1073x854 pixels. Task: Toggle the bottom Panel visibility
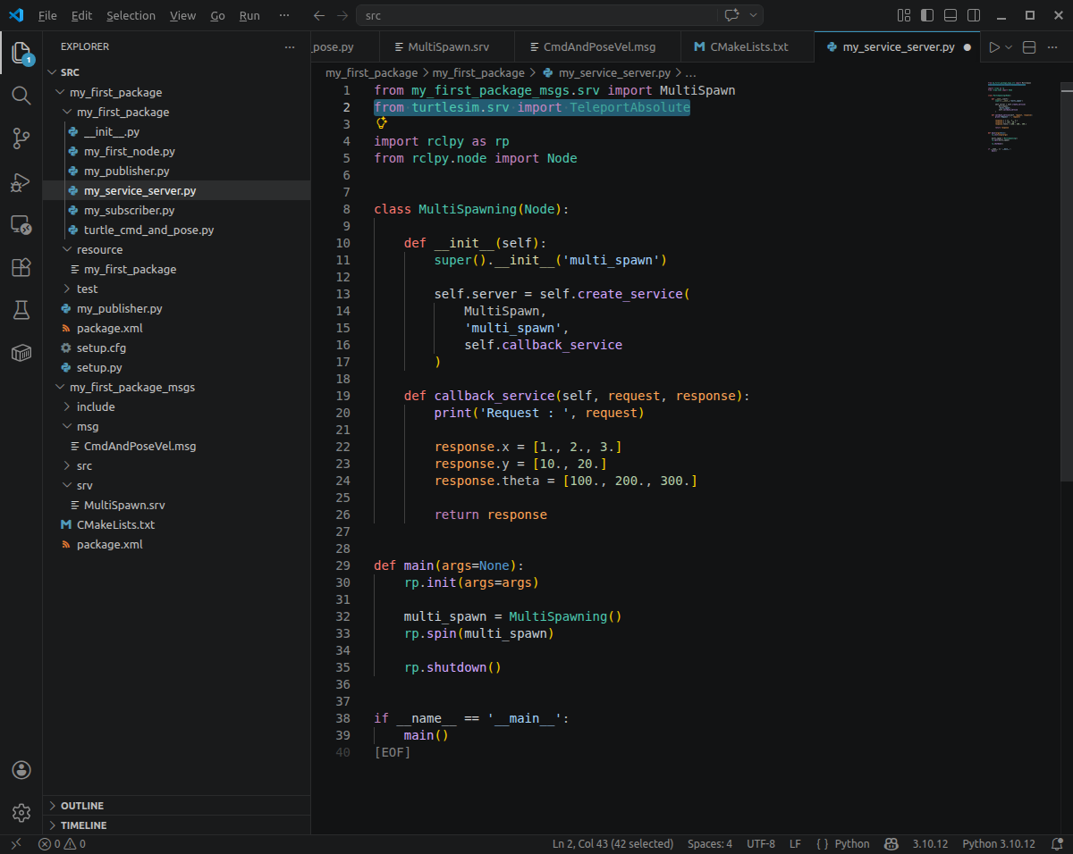[950, 15]
